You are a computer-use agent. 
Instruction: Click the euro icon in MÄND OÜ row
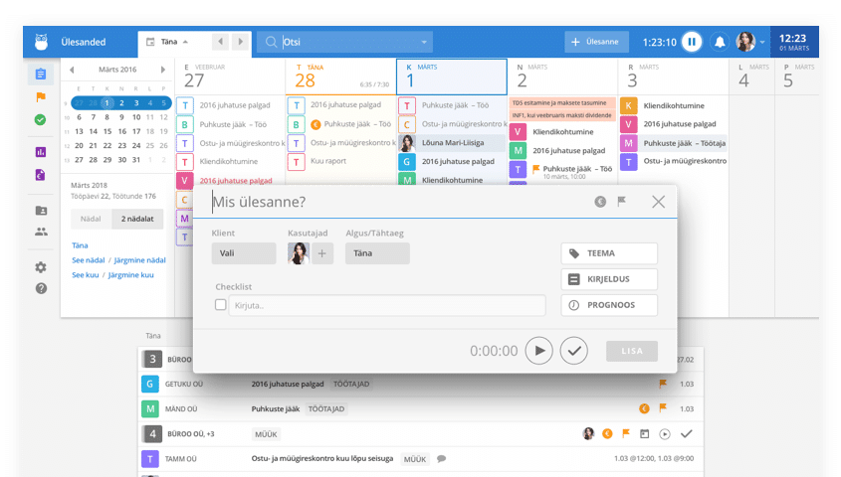click(644, 408)
